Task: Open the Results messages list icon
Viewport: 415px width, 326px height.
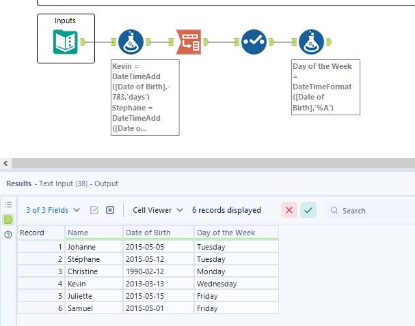Action: [9, 205]
